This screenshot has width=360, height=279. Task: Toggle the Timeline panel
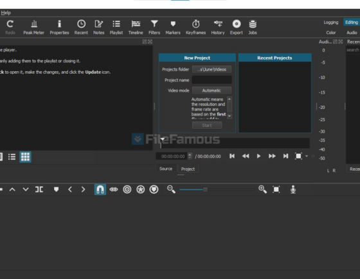tap(136, 27)
